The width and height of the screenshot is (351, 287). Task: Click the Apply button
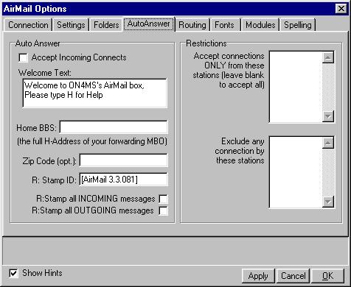click(258, 276)
